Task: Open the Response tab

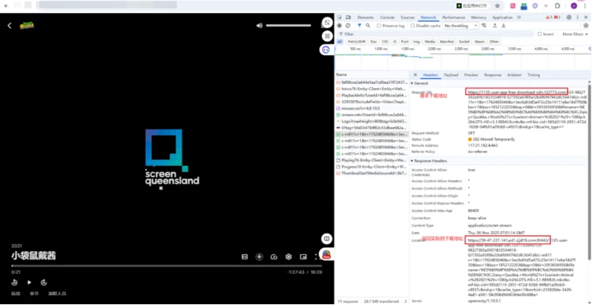Action: pos(492,75)
